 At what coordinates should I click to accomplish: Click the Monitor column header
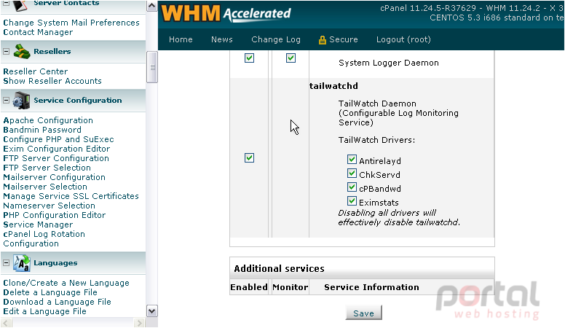(291, 287)
